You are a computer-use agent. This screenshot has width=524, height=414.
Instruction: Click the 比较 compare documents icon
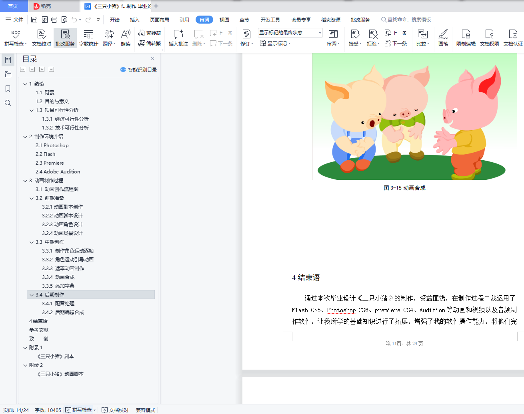(423, 38)
